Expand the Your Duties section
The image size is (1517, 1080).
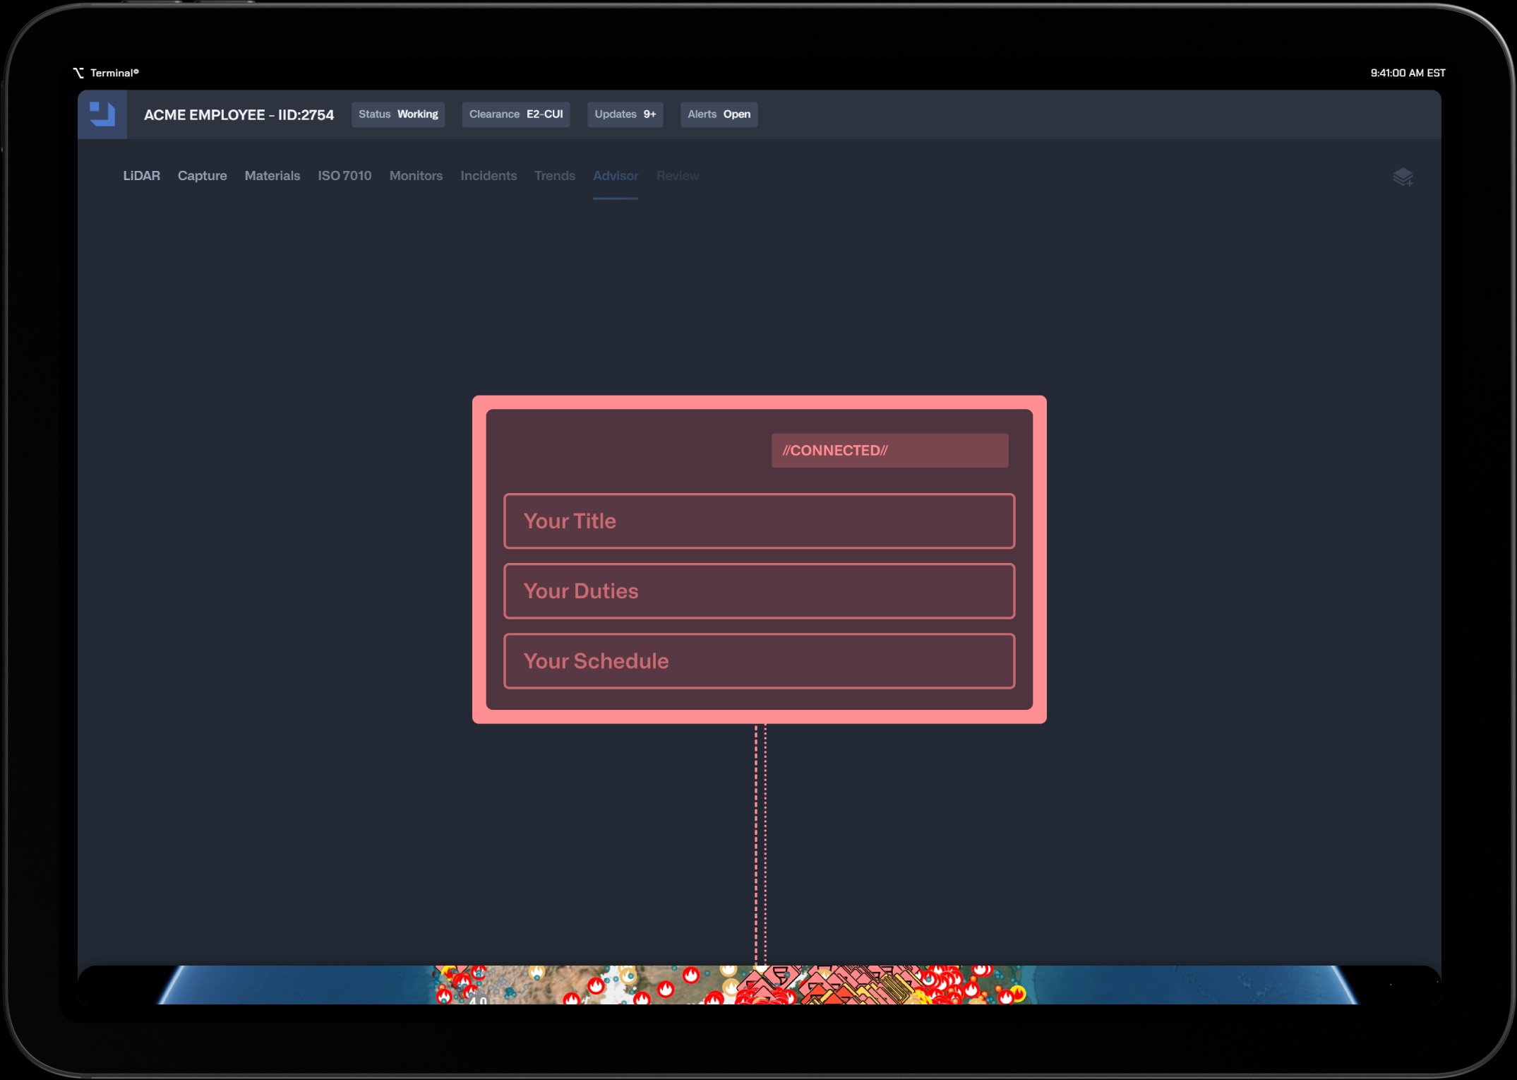tap(759, 591)
